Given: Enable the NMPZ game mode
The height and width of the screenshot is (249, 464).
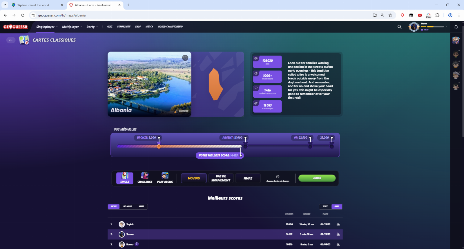Looking at the screenshot, I should point(248,178).
